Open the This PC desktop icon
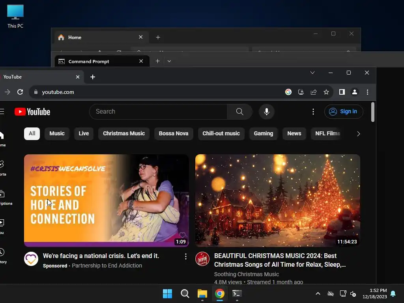The image size is (404, 303). pyautogui.click(x=15, y=17)
